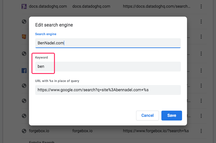The image size is (216, 143).
Task: Click the Edit search engine dialog title
Action: 54,25
